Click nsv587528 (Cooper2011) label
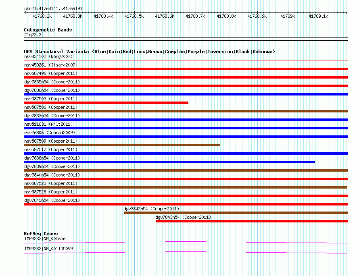Viewport: 359px width, 276px height. [x=51, y=192]
